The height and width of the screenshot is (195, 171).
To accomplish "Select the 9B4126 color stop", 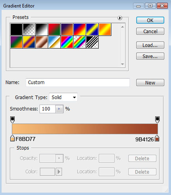I will click(157, 138).
